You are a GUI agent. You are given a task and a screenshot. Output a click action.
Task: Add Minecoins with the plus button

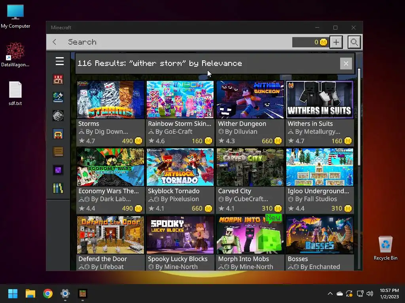pyautogui.click(x=336, y=42)
